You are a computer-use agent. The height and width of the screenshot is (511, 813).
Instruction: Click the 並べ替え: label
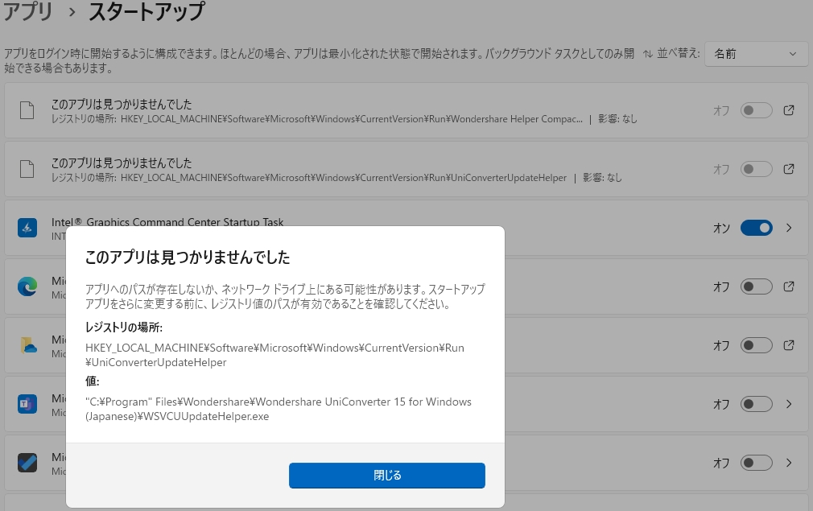(679, 53)
